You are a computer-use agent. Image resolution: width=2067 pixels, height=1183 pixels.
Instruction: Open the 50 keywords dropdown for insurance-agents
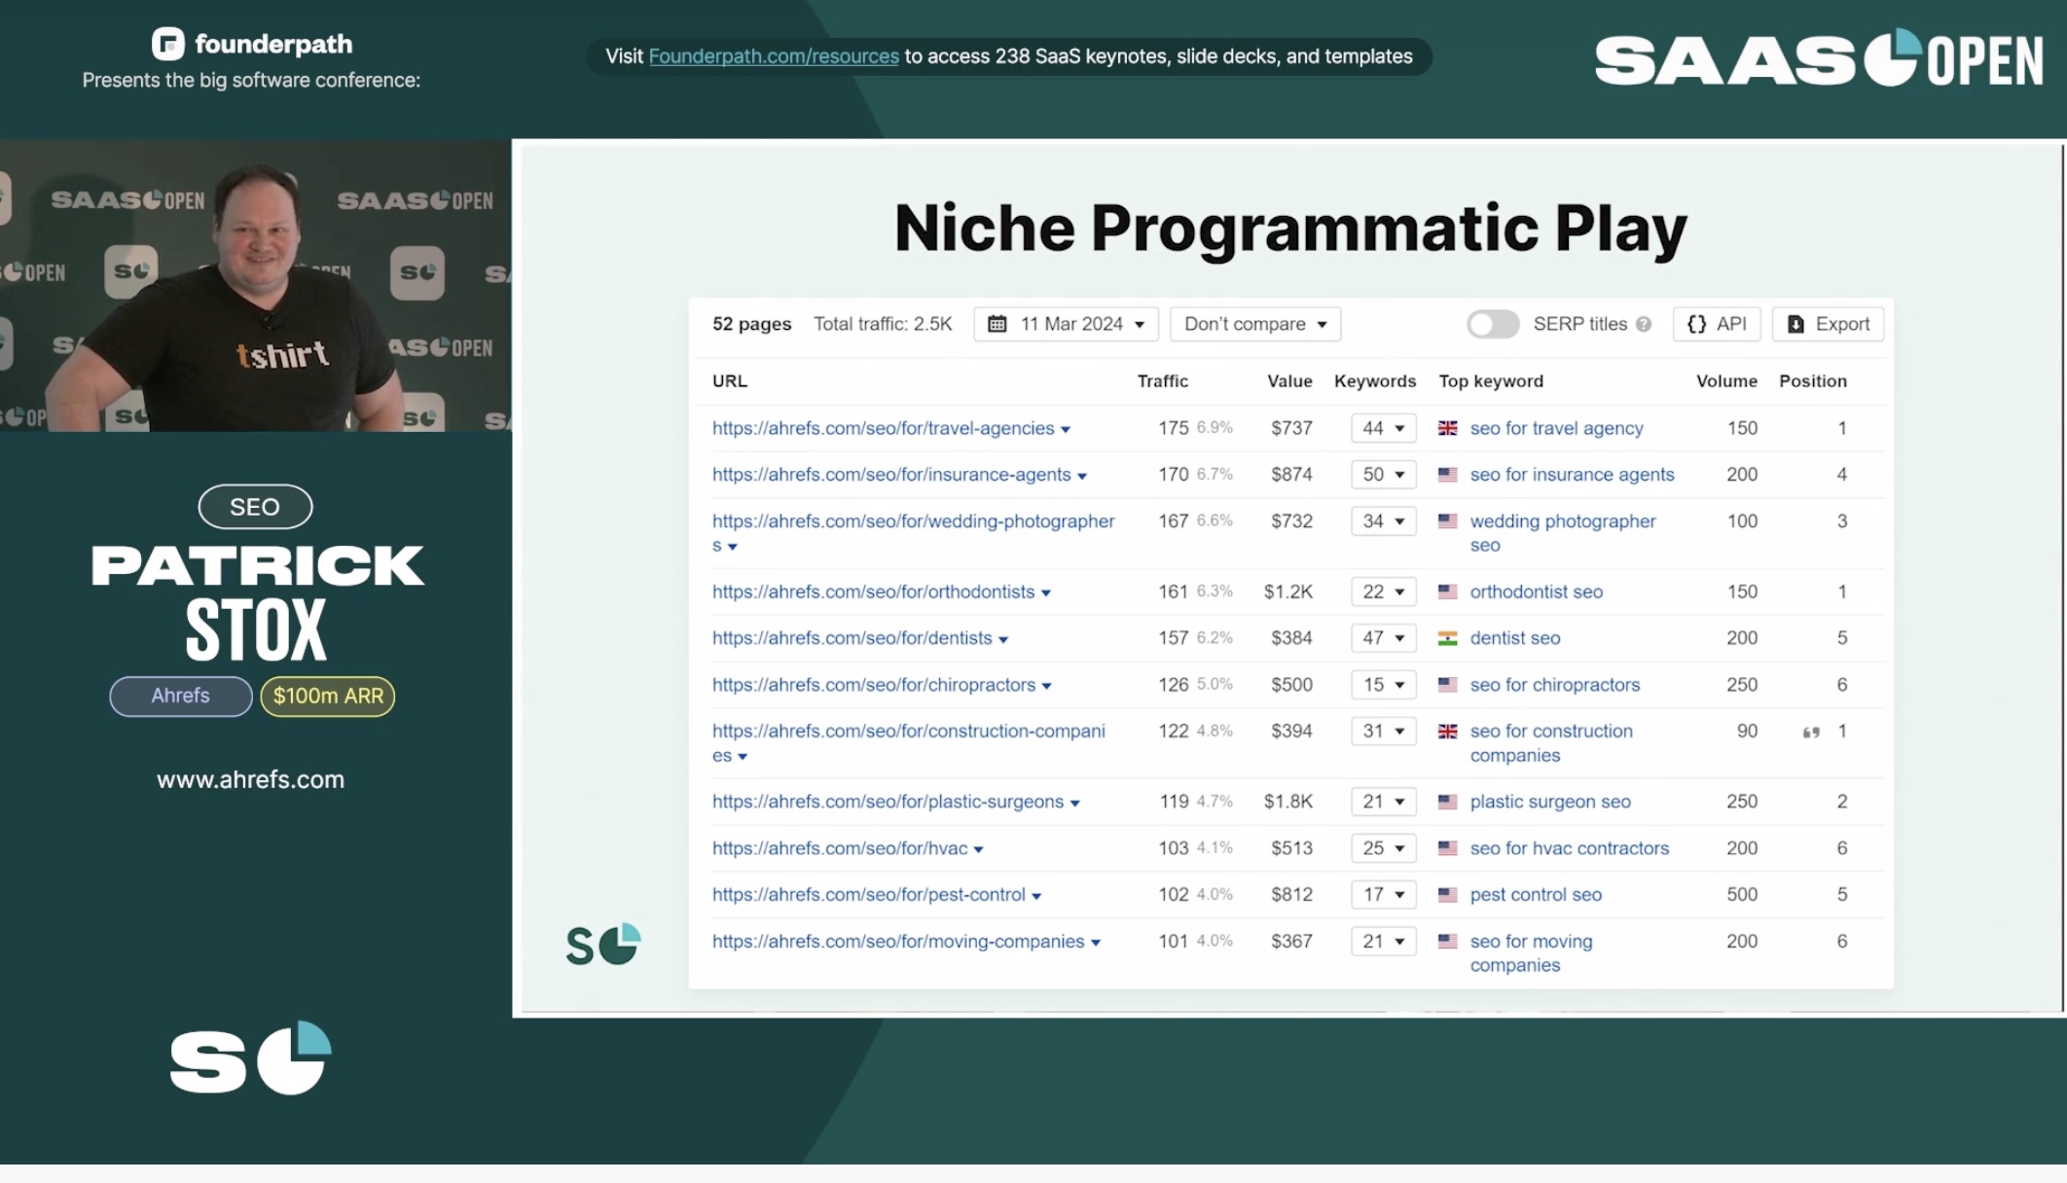[x=1383, y=475]
